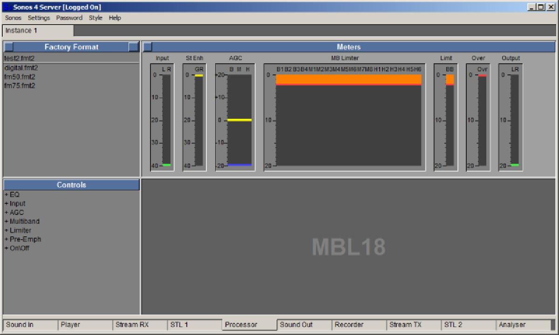Click the yellow AGC meter level line
Screen dimensions: 559x335
click(239, 120)
